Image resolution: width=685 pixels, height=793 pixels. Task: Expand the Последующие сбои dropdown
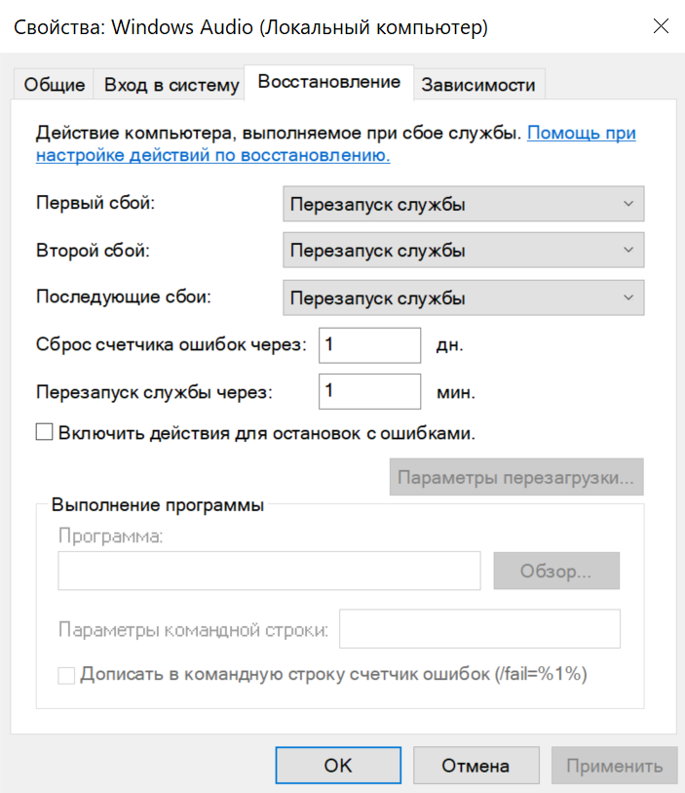[463, 297]
